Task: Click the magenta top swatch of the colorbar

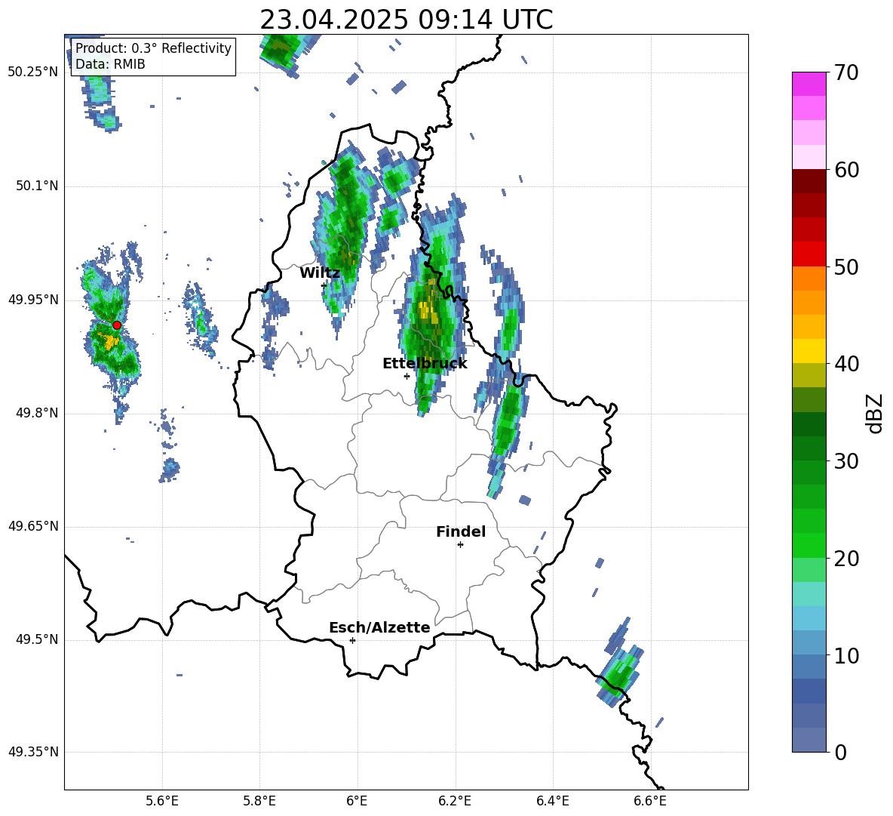Action: point(809,84)
